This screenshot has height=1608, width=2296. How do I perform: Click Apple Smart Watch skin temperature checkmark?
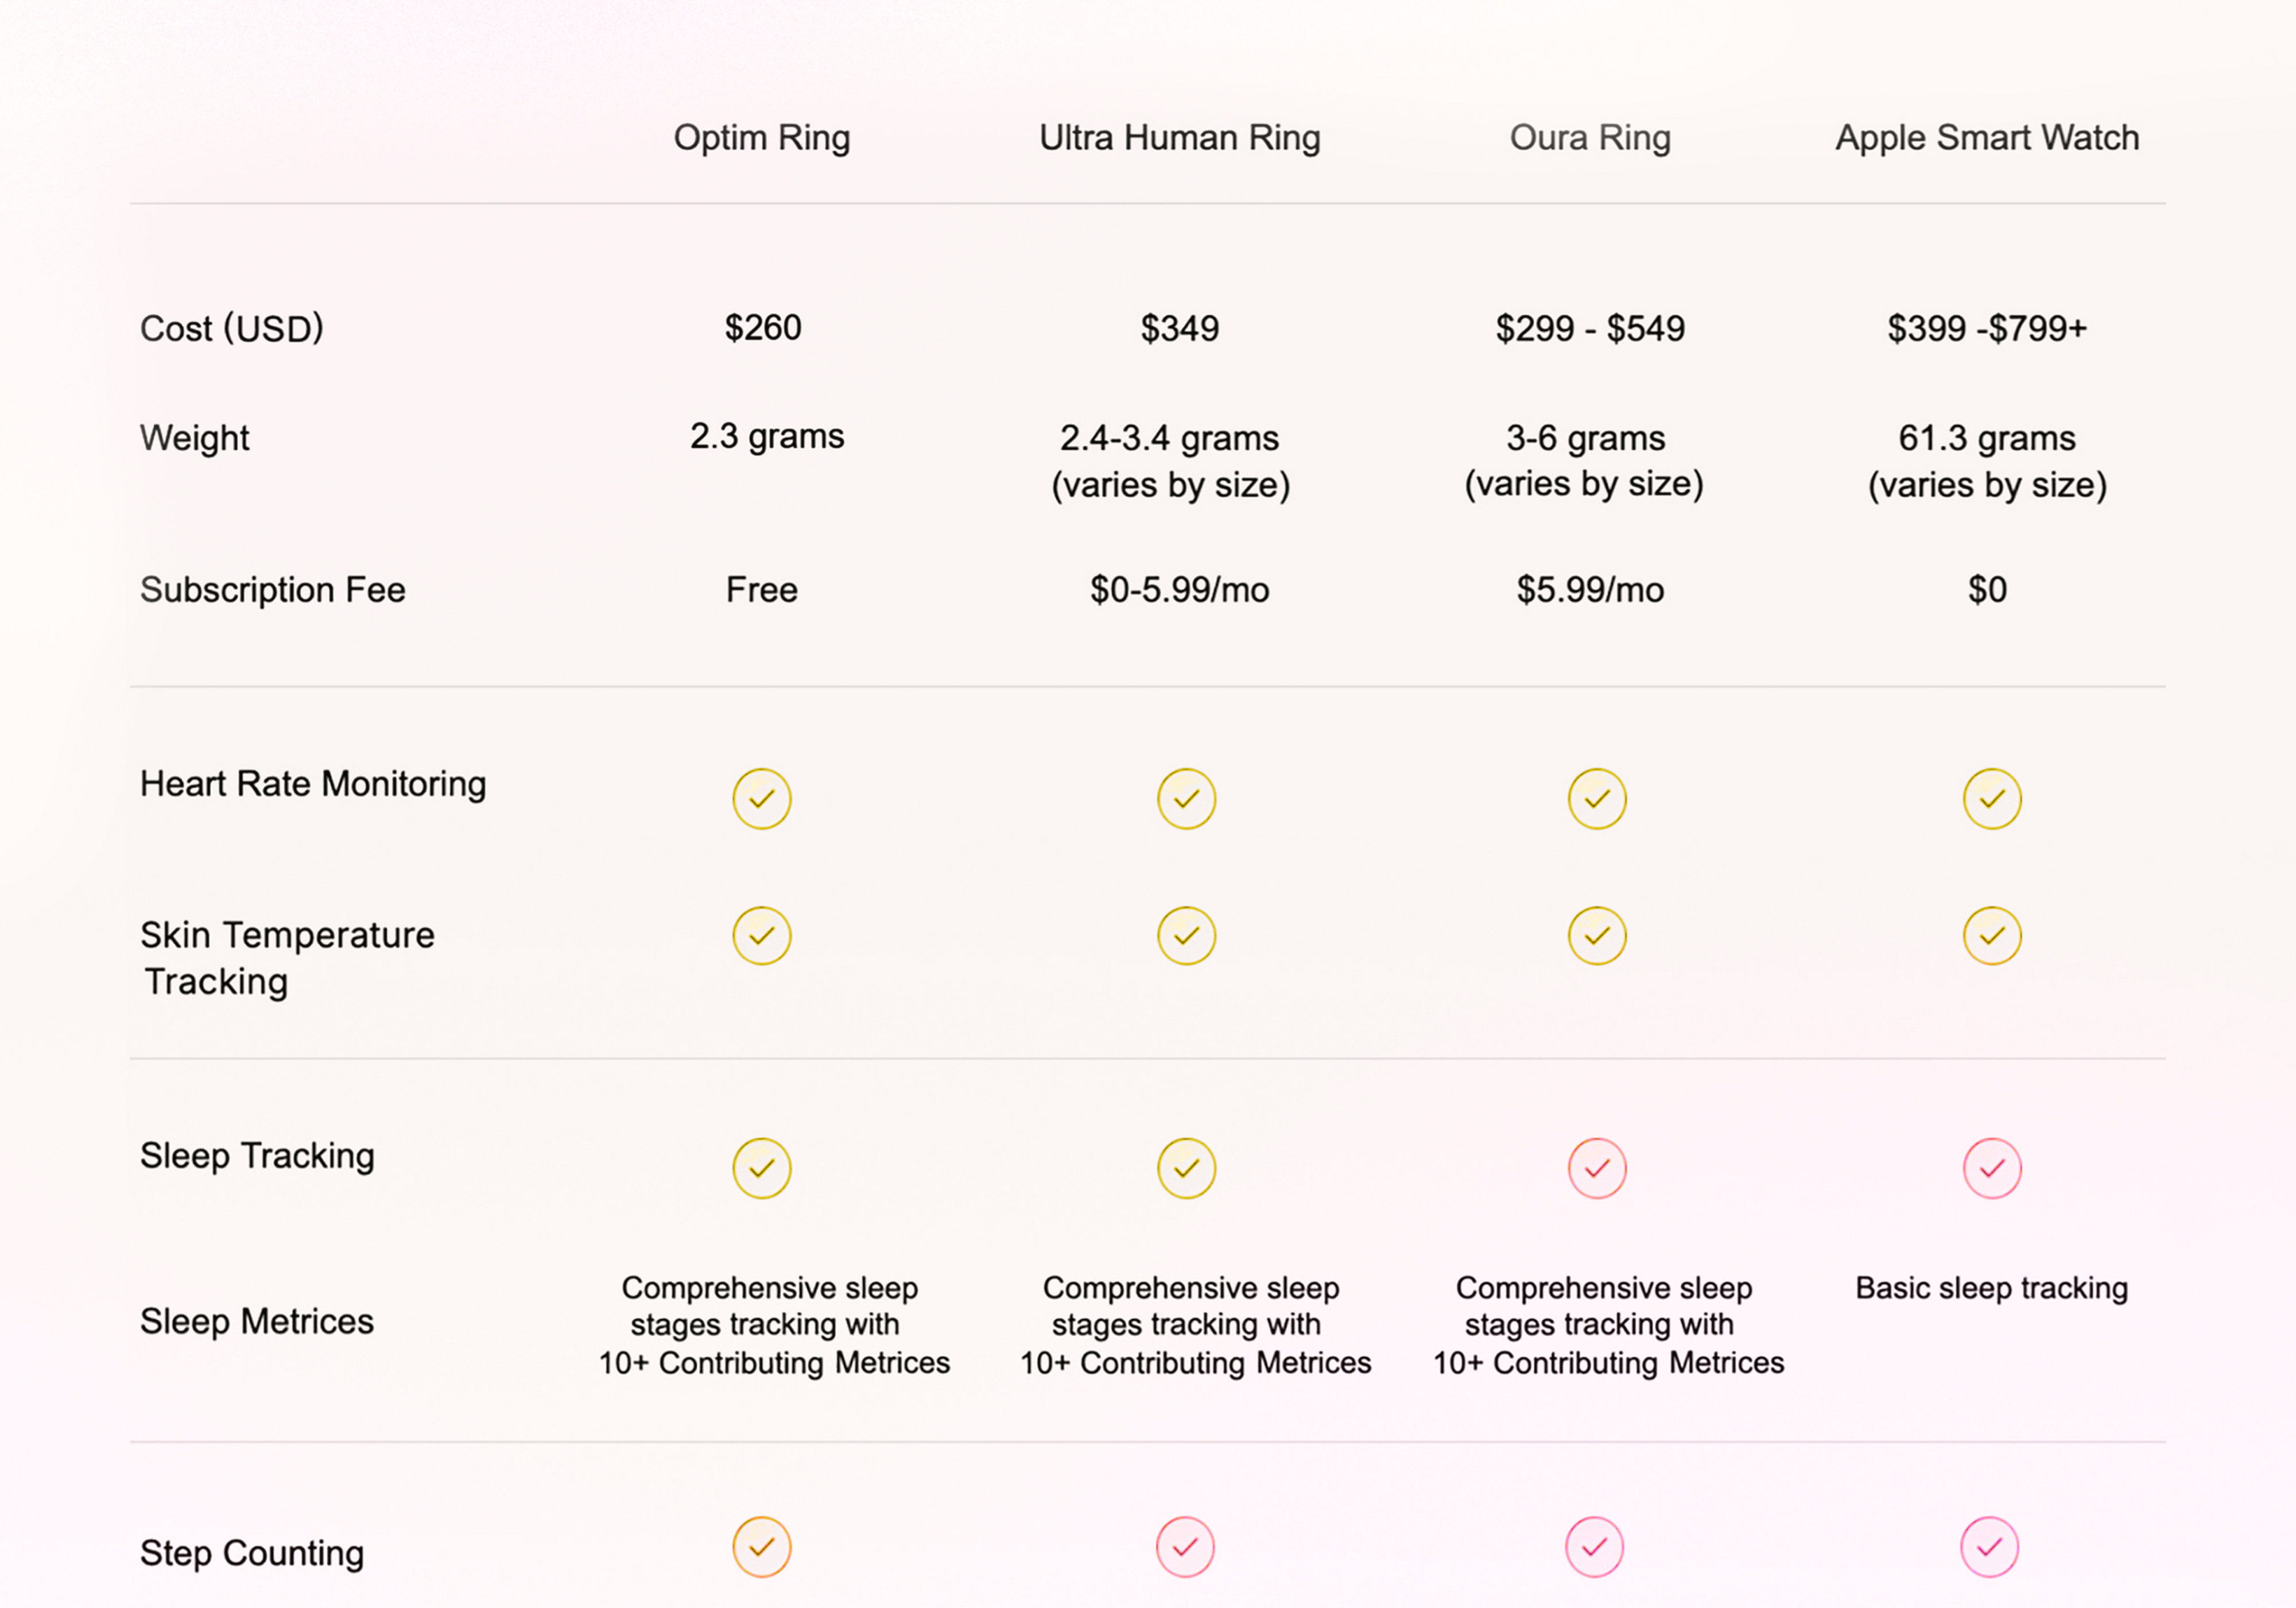pyautogui.click(x=1992, y=936)
